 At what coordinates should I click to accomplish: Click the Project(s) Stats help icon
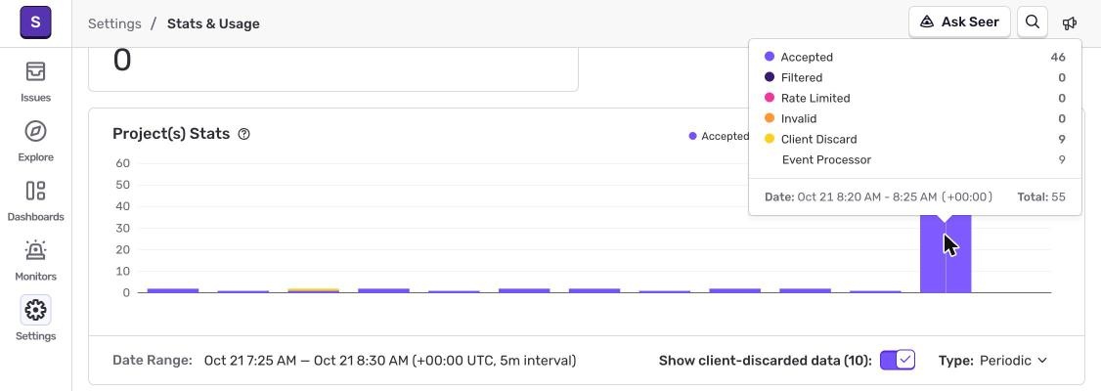[243, 134]
